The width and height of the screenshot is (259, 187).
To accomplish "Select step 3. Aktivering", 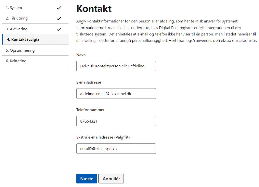I will 35,29.
